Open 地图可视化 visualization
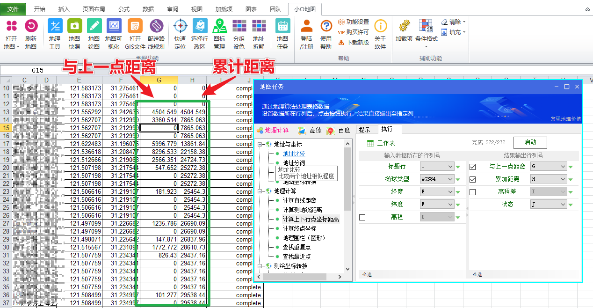This screenshot has width=593, height=308. coord(114,34)
